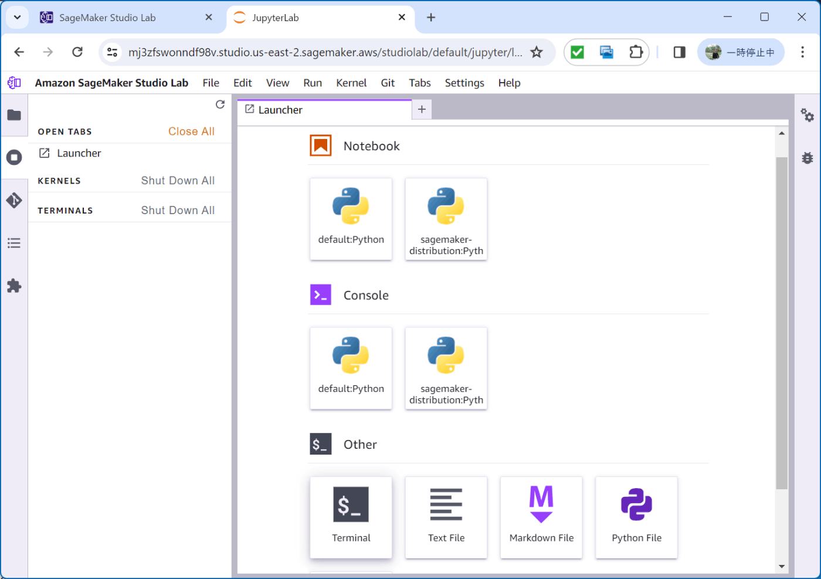Open the View menu
This screenshot has height=579, width=821.
click(x=277, y=83)
